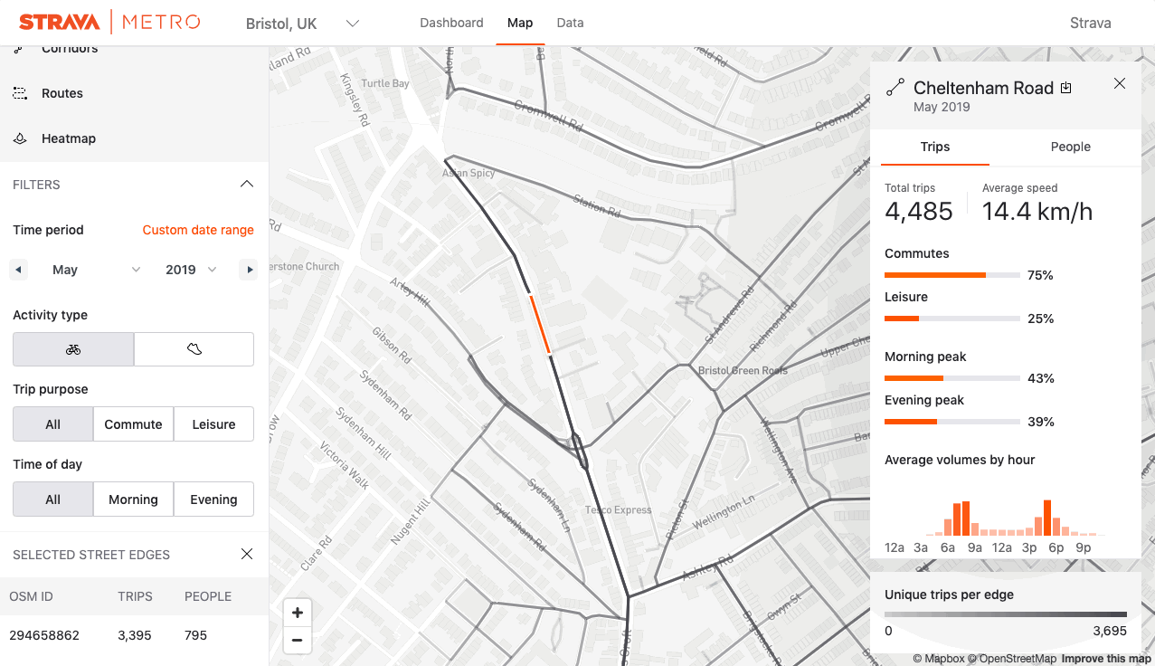Open the Data tab

click(570, 23)
